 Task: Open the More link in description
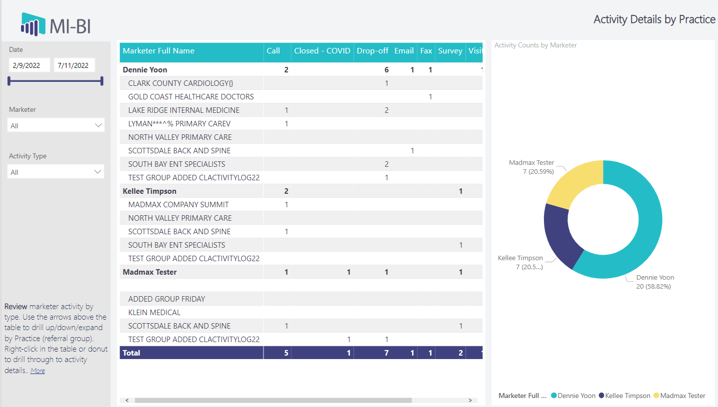37,371
